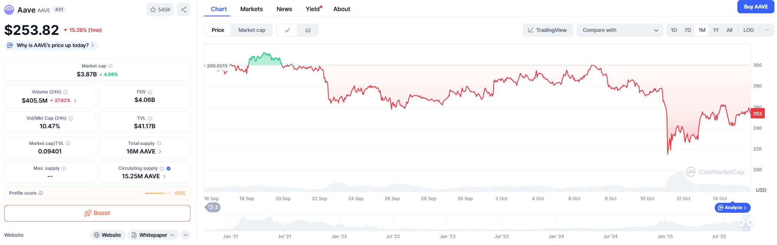Click Circulating supply info icon

(162, 168)
